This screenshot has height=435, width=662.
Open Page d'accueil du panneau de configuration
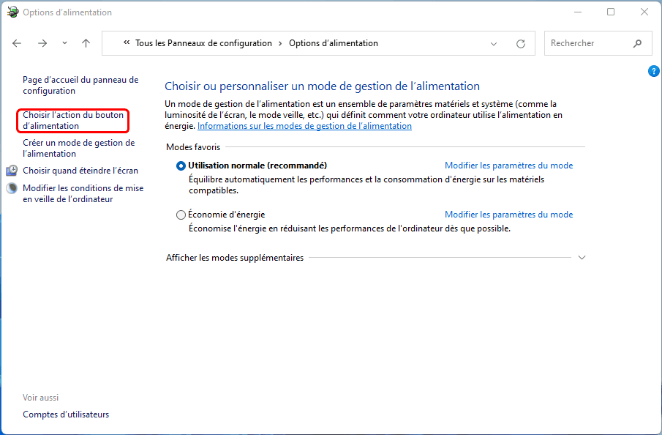point(80,85)
